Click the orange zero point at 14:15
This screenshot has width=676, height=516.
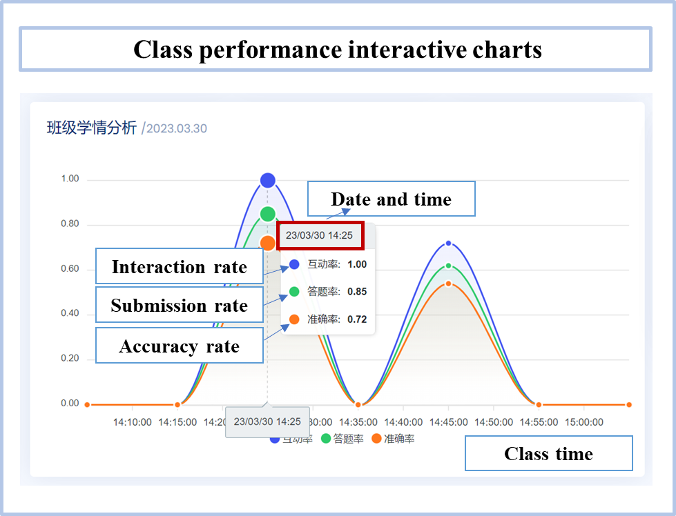177,405
